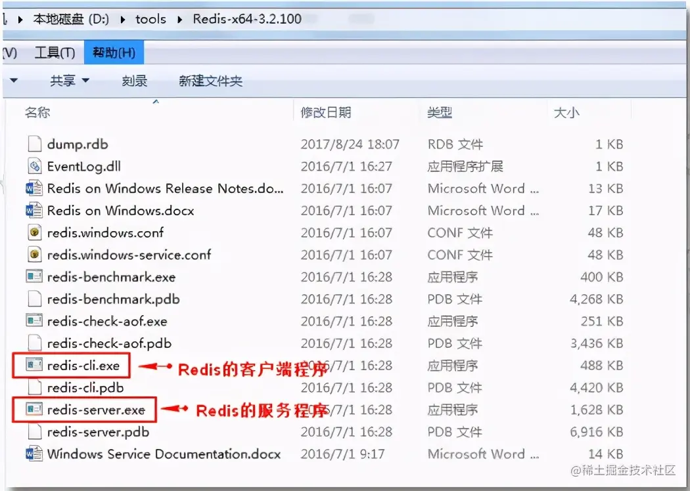
Task: Click the tools breadcrumb segment
Action: 150,19
